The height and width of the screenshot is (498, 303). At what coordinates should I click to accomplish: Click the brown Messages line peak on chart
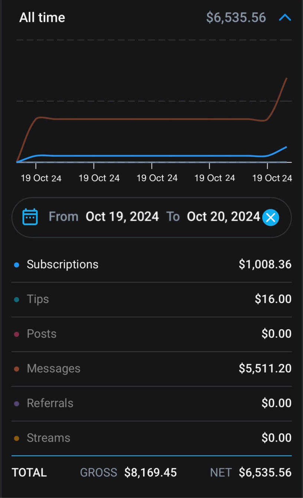point(286,78)
